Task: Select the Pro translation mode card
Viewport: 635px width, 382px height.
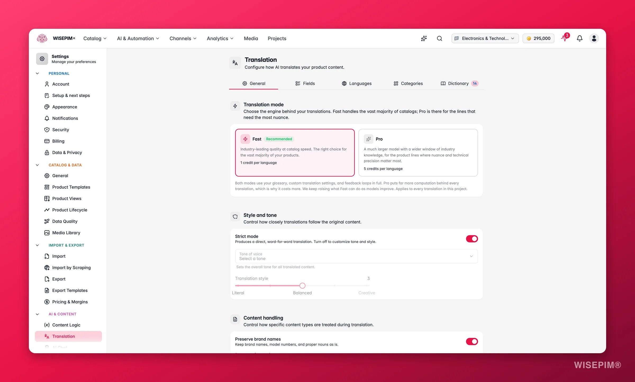Action: pos(418,153)
